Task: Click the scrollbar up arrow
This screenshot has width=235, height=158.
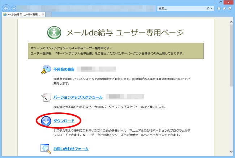Action: click(231, 22)
